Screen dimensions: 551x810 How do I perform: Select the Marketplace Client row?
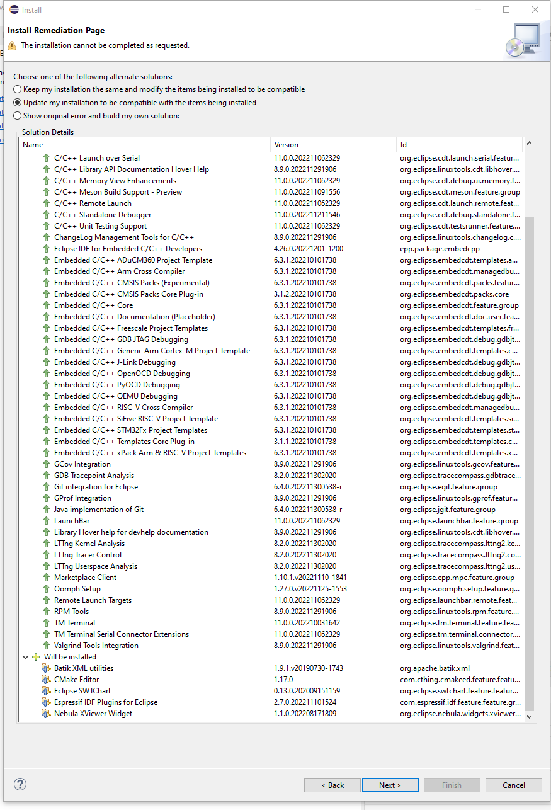pyautogui.click(x=86, y=578)
